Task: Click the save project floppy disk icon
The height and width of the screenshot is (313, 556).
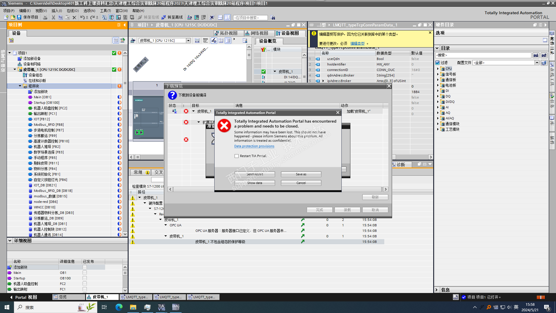Action: [x=19, y=17]
